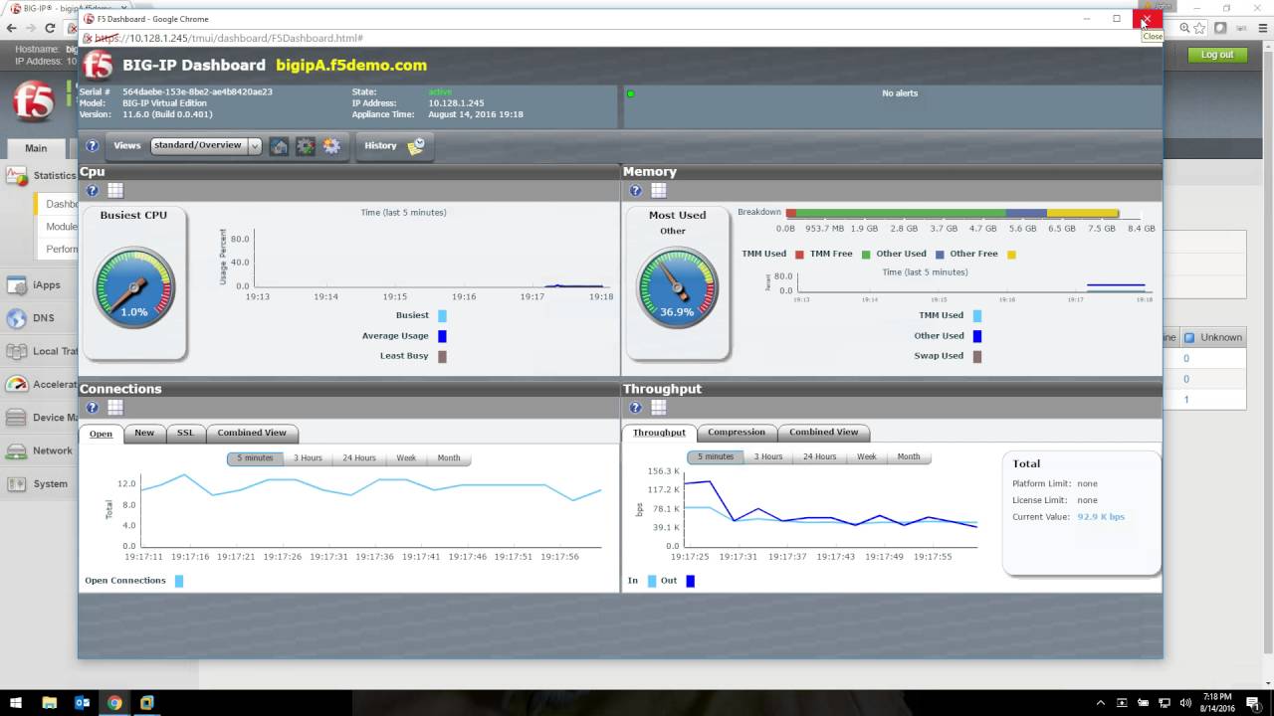1274x716 pixels.
Task: Show hidden system tray icons chevron
Action: coord(1101,703)
